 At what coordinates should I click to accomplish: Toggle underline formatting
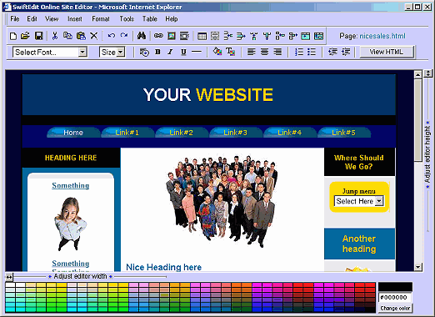click(x=183, y=52)
